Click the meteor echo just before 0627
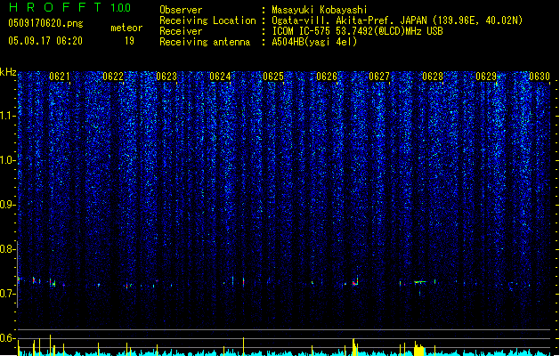The image size is (560, 356). (355, 281)
